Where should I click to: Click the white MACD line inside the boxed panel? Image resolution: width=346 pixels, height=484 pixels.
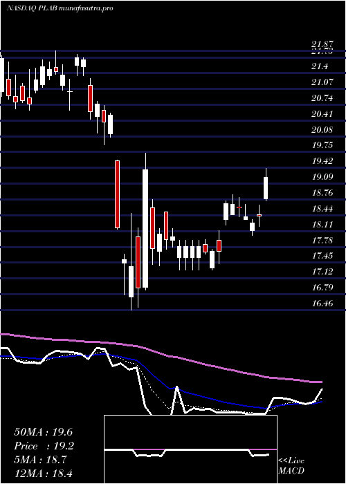pyautogui.click(x=187, y=451)
